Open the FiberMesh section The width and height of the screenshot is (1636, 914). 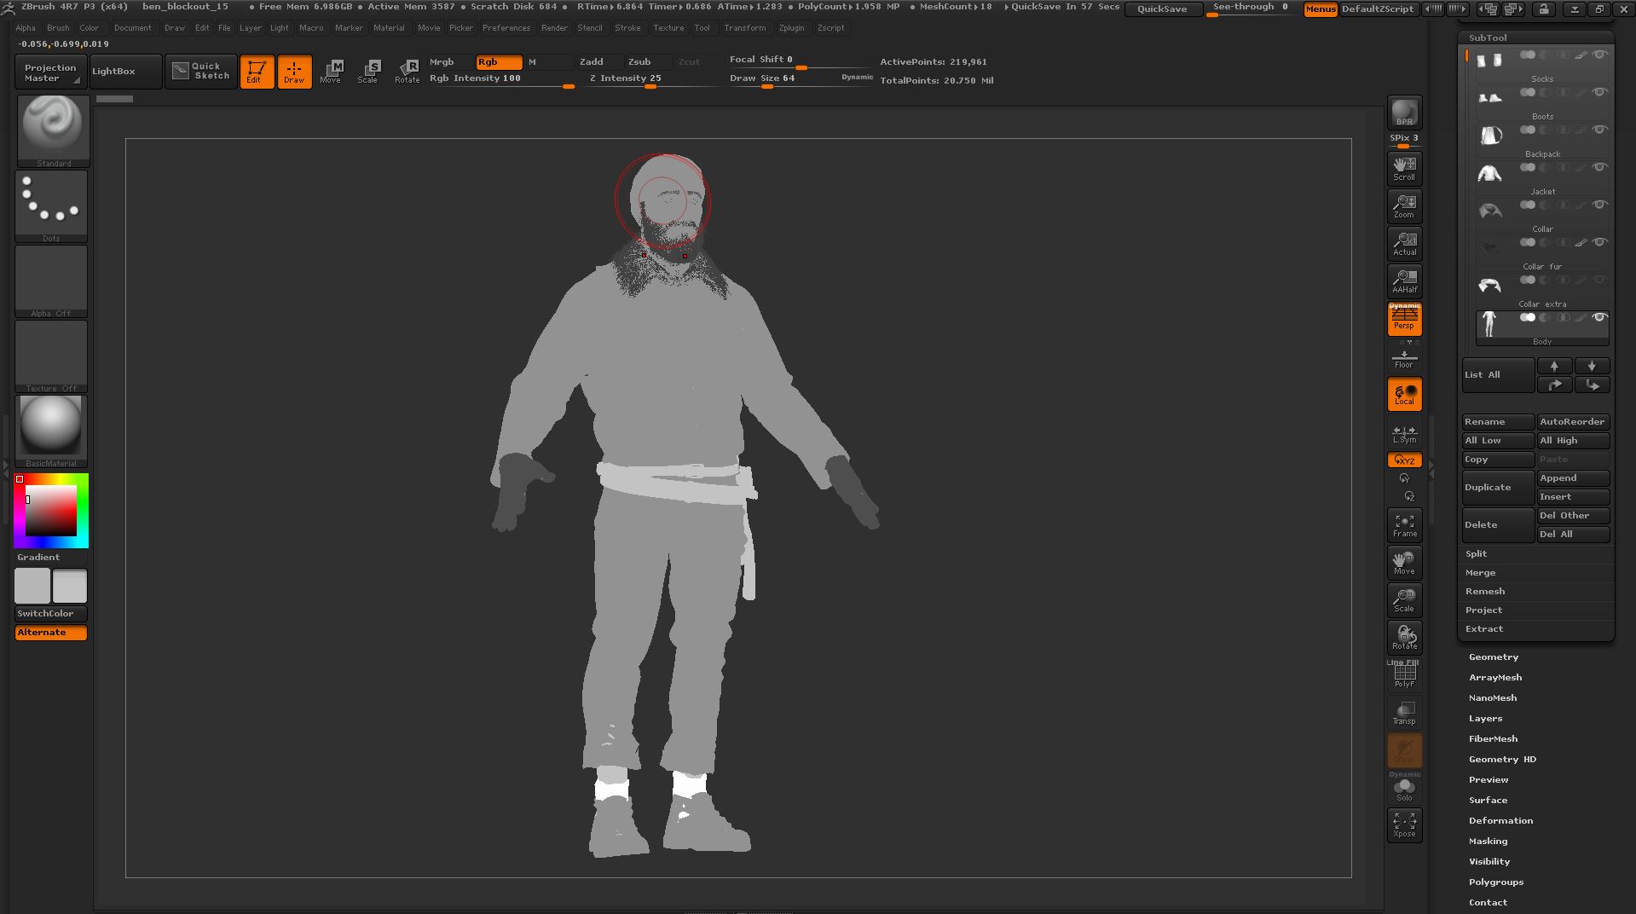click(1492, 738)
